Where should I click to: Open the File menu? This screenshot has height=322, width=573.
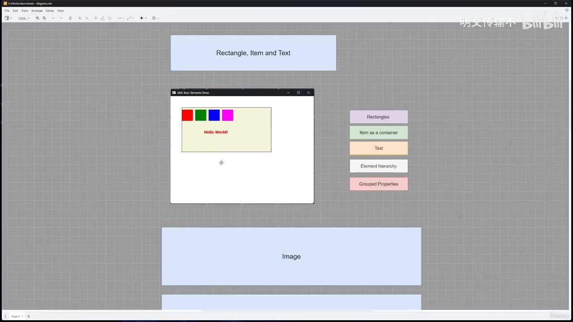pyautogui.click(x=7, y=10)
